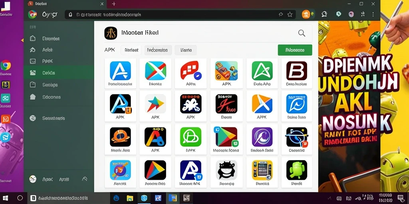
Task: Open the orange and blue X app icon
Action: (x=262, y=104)
